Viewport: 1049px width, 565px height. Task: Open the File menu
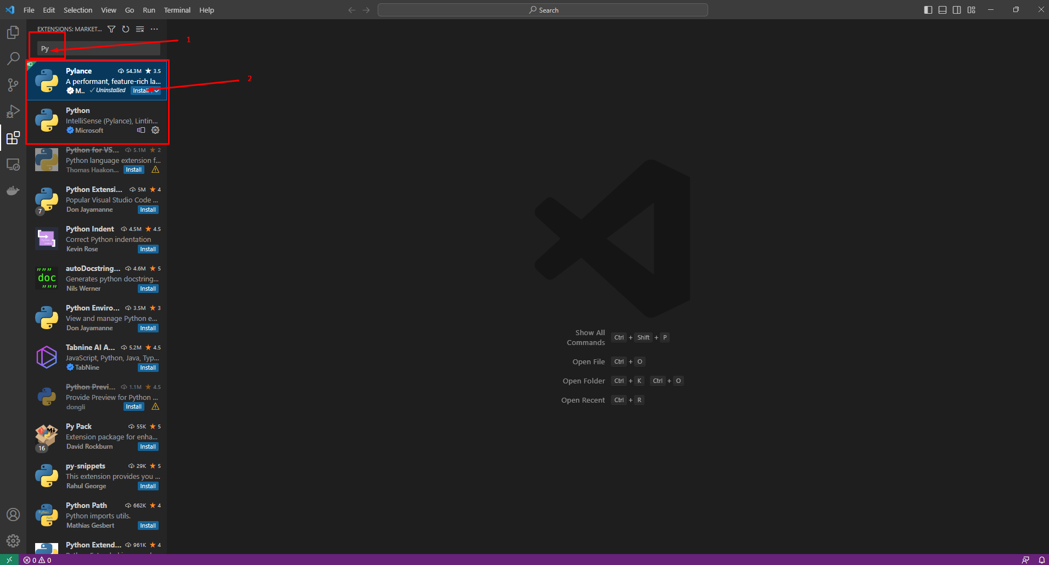(x=29, y=10)
